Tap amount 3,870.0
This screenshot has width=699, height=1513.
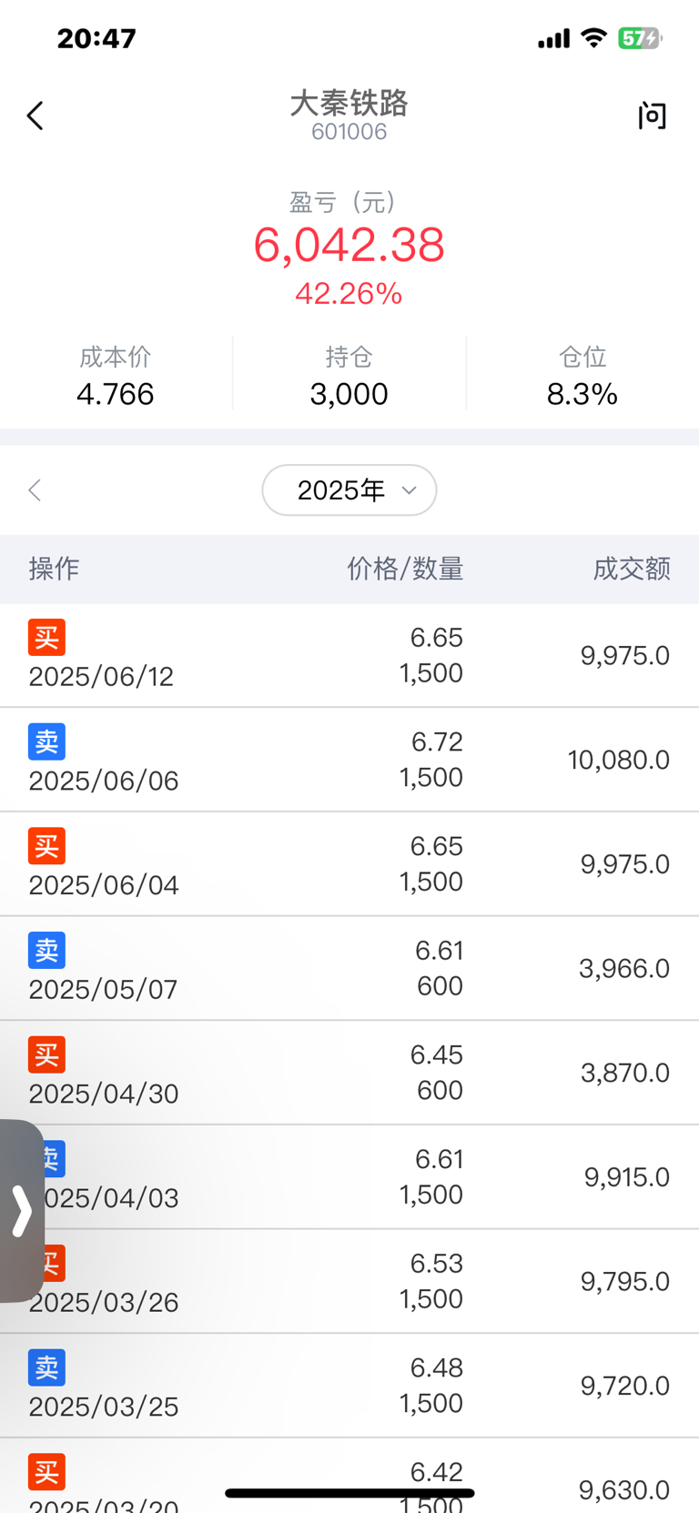pyautogui.click(x=625, y=1073)
